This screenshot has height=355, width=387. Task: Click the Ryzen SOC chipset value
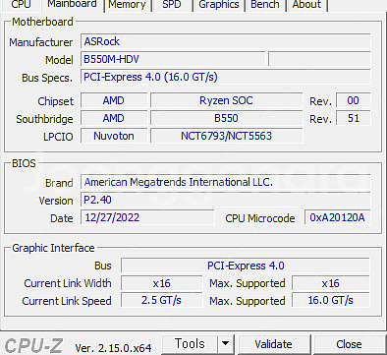pyautogui.click(x=226, y=100)
